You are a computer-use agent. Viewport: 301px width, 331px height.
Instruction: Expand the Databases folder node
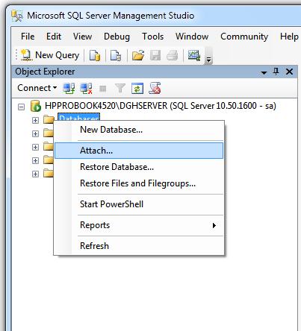click(35, 121)
